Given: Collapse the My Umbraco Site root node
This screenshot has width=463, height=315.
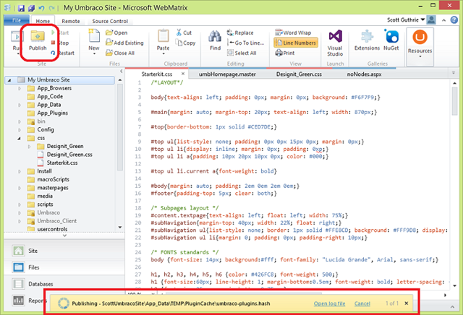Looking at the screenshot, I should pos(9,80).
